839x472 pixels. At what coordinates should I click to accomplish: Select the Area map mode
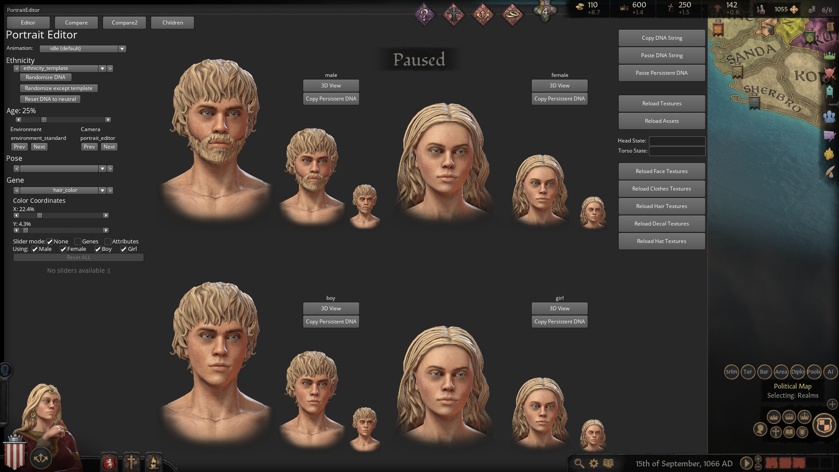[781, 372]
